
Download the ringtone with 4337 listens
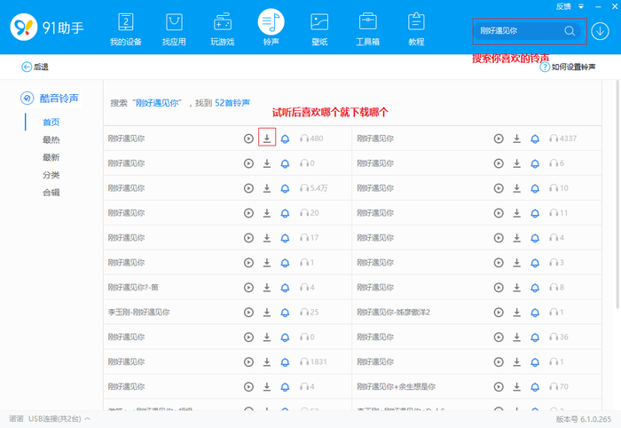click(x=517, y=139)
